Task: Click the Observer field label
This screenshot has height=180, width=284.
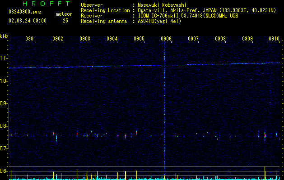Action: [92, 5]
